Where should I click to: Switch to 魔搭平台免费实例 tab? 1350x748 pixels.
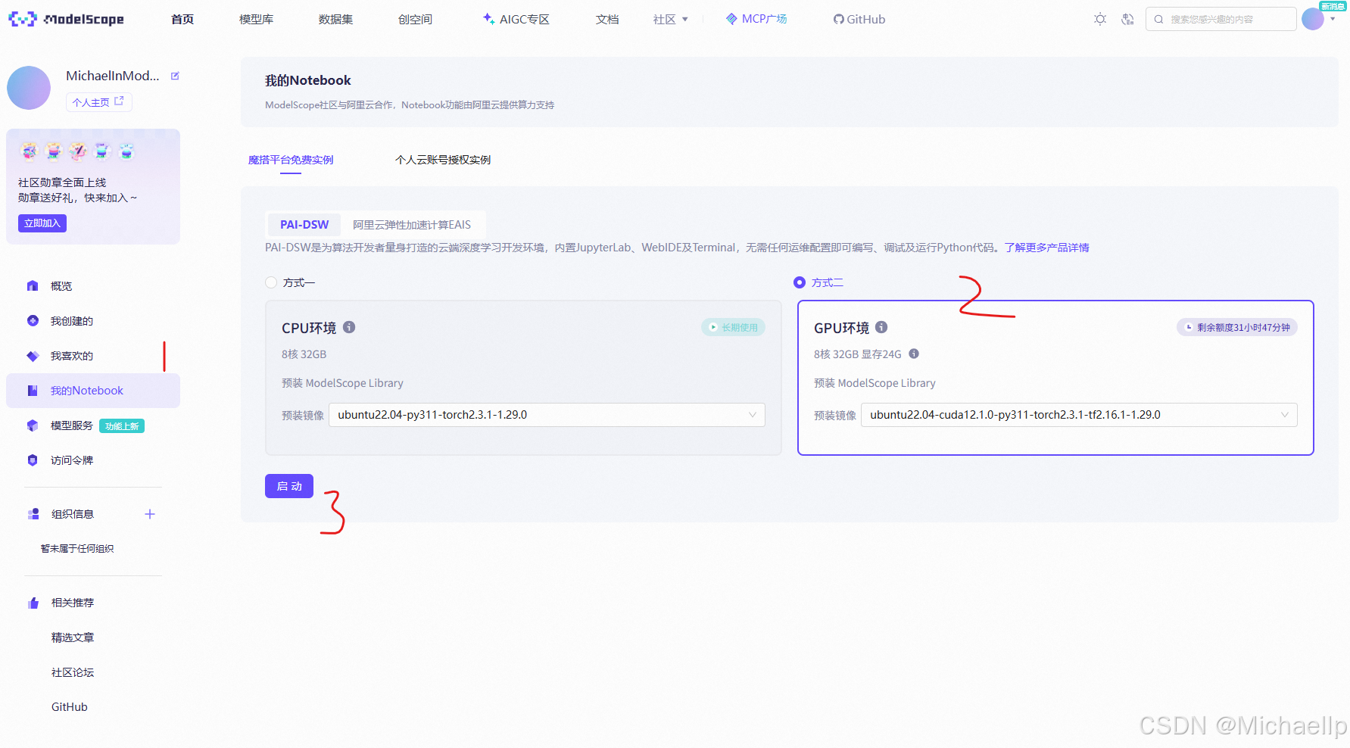tap(291, 160)
